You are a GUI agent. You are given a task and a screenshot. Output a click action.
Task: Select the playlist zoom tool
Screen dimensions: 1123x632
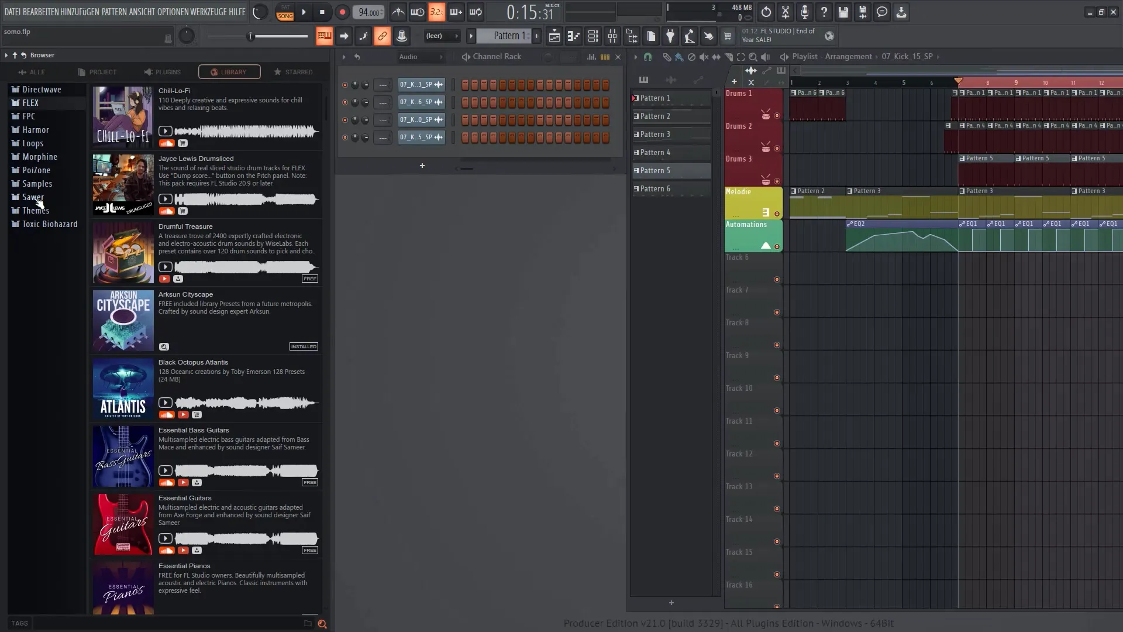tap(753, 57)
